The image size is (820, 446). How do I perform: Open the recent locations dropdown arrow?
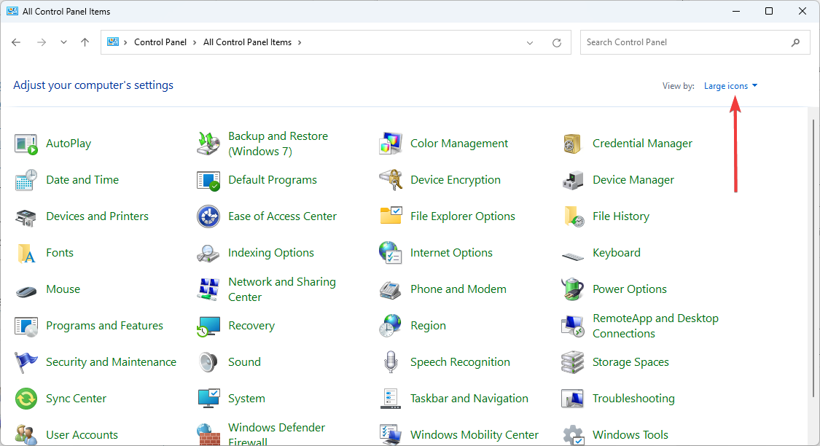tap(63, 42)
